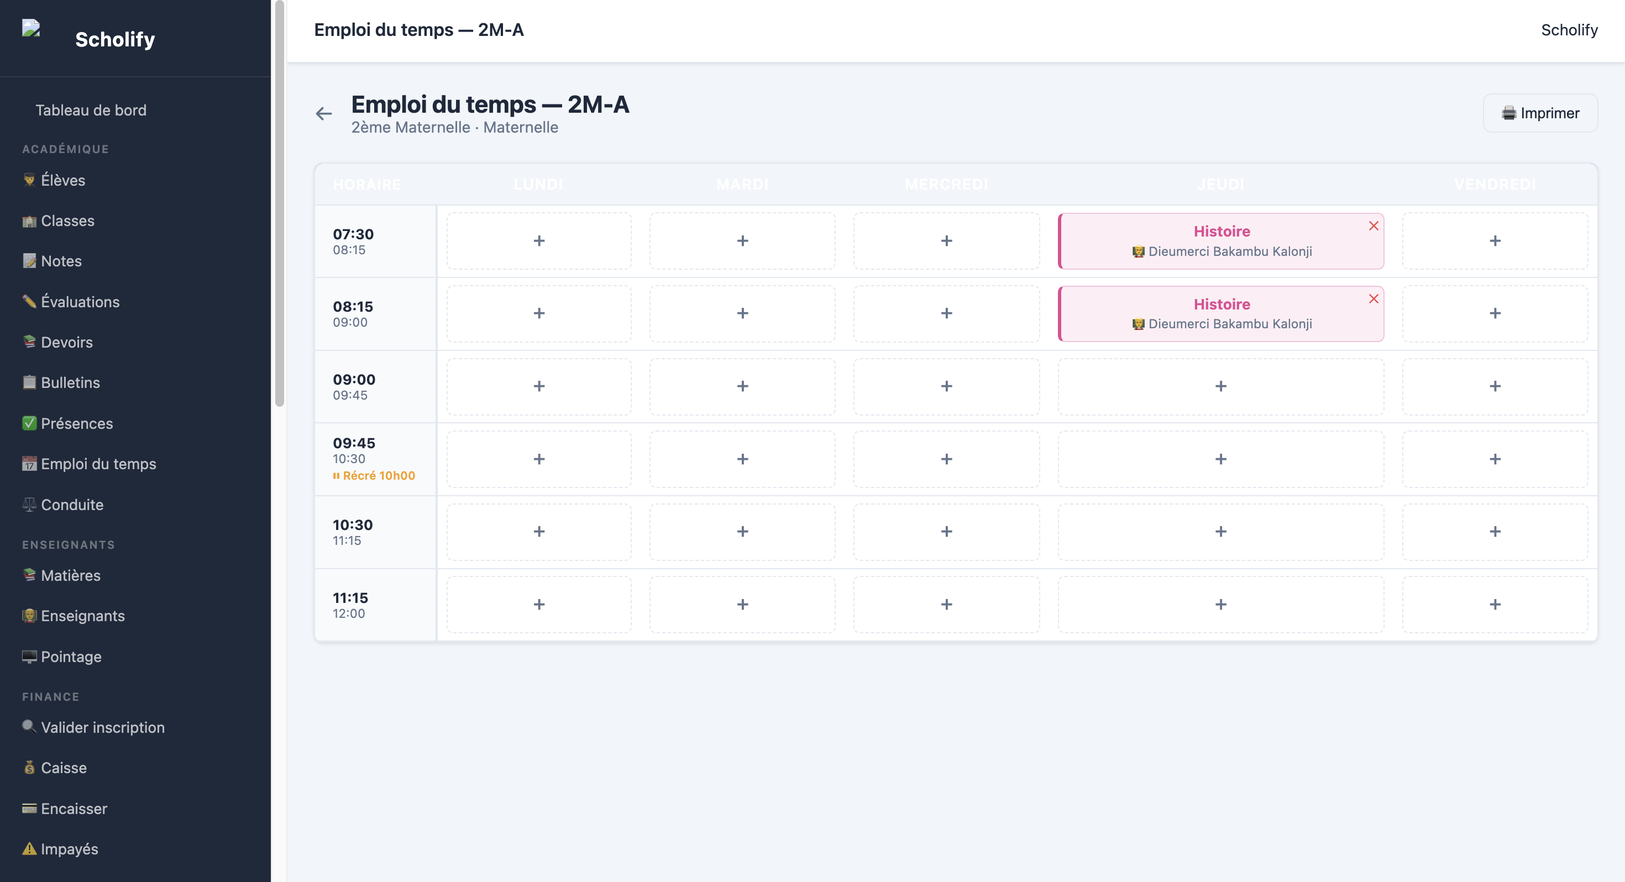Open Caisse in the sidebar

click(54, 768)
